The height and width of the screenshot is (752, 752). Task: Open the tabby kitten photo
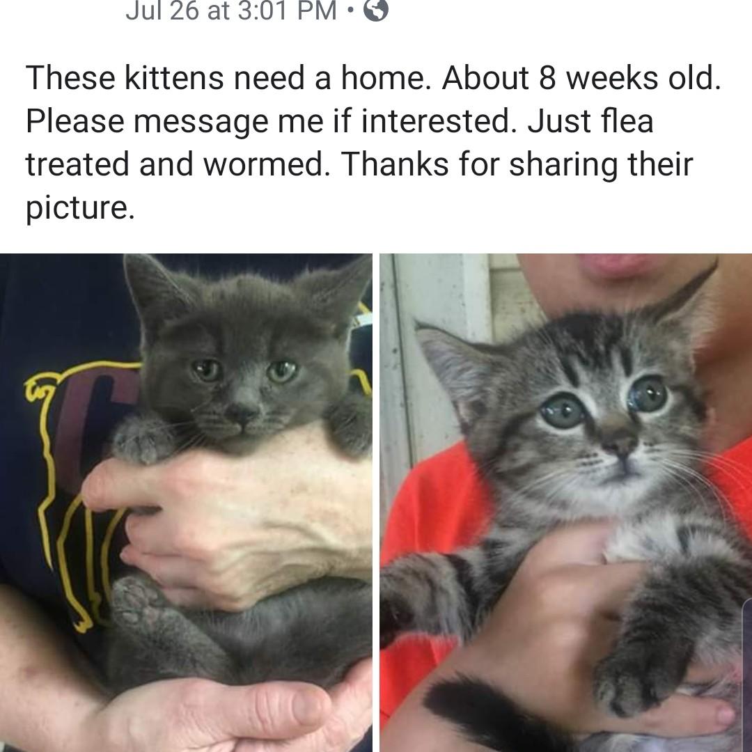[566, 502]
